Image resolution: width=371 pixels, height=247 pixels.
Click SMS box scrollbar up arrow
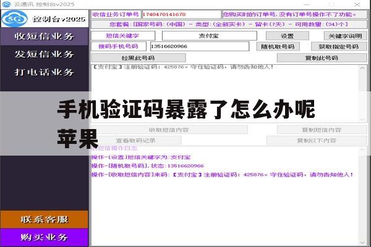[x=362, y=69]
